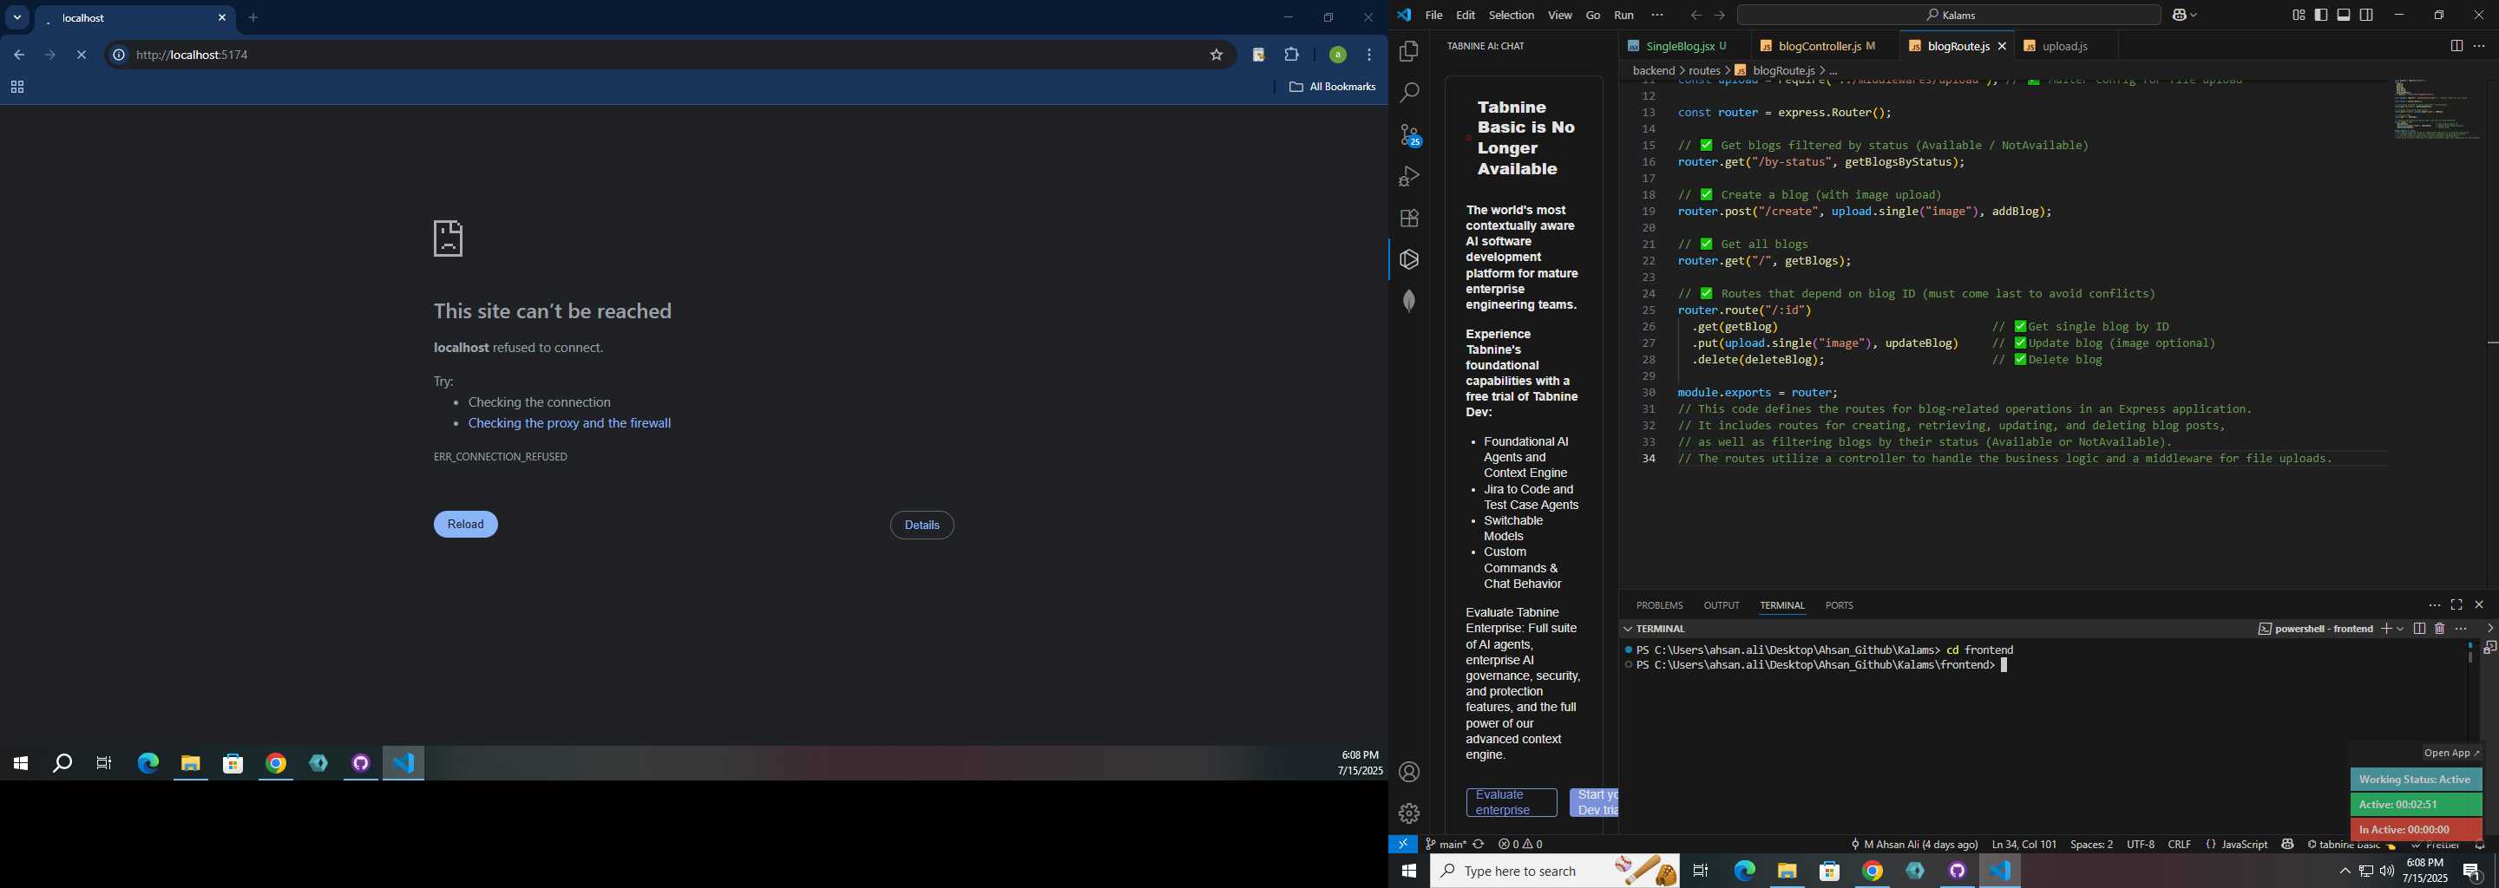
Task: Expand the hidden menu items ellipsis
Action: coord(1657,16)
